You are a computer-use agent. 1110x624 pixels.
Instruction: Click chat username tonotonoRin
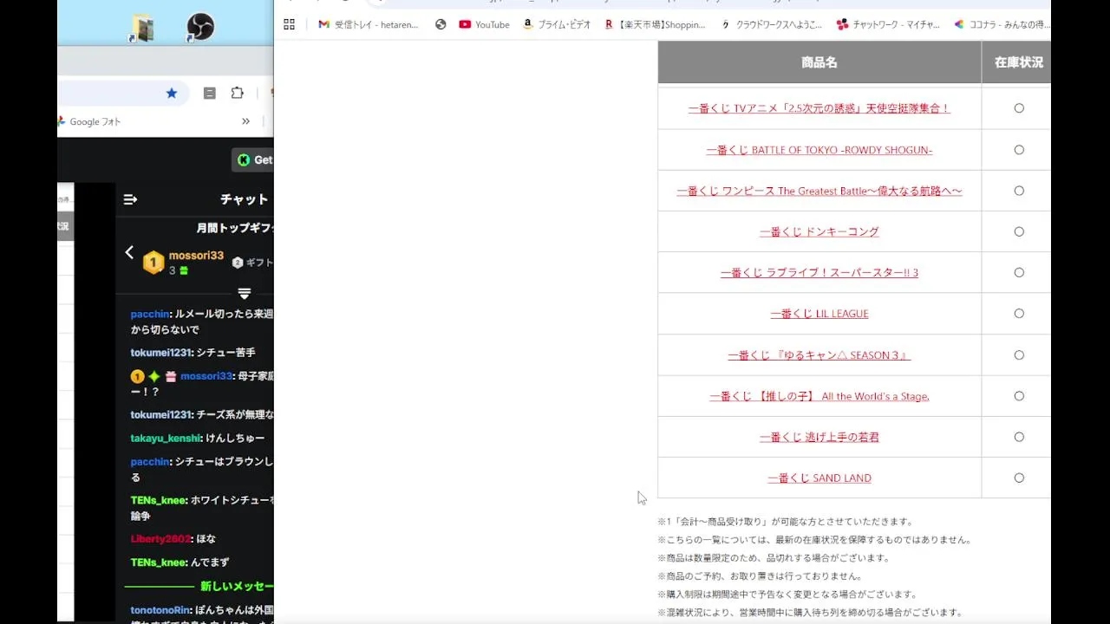[x=160, y=610]
